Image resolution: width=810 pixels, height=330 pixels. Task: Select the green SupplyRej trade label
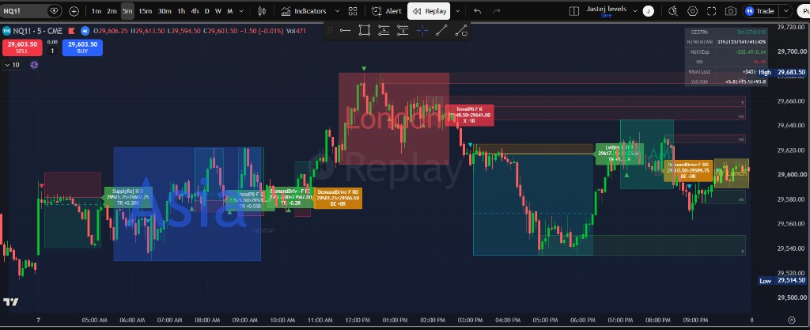point(128,197)
